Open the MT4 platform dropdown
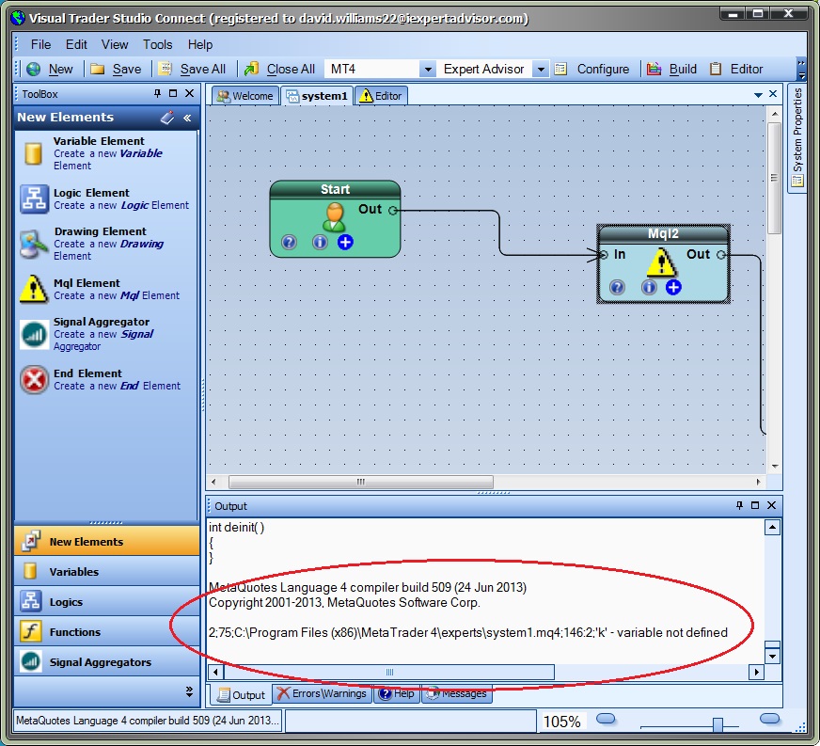This screenshot has width=820, height=746. tap(427, 69)
